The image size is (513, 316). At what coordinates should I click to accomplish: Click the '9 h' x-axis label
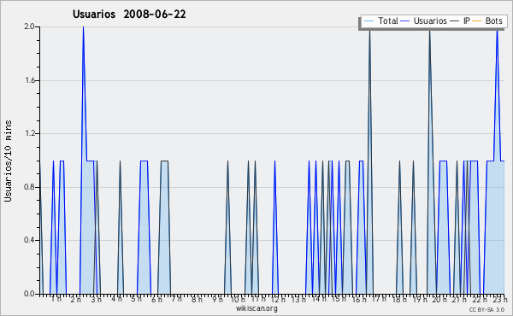point(217,299)
